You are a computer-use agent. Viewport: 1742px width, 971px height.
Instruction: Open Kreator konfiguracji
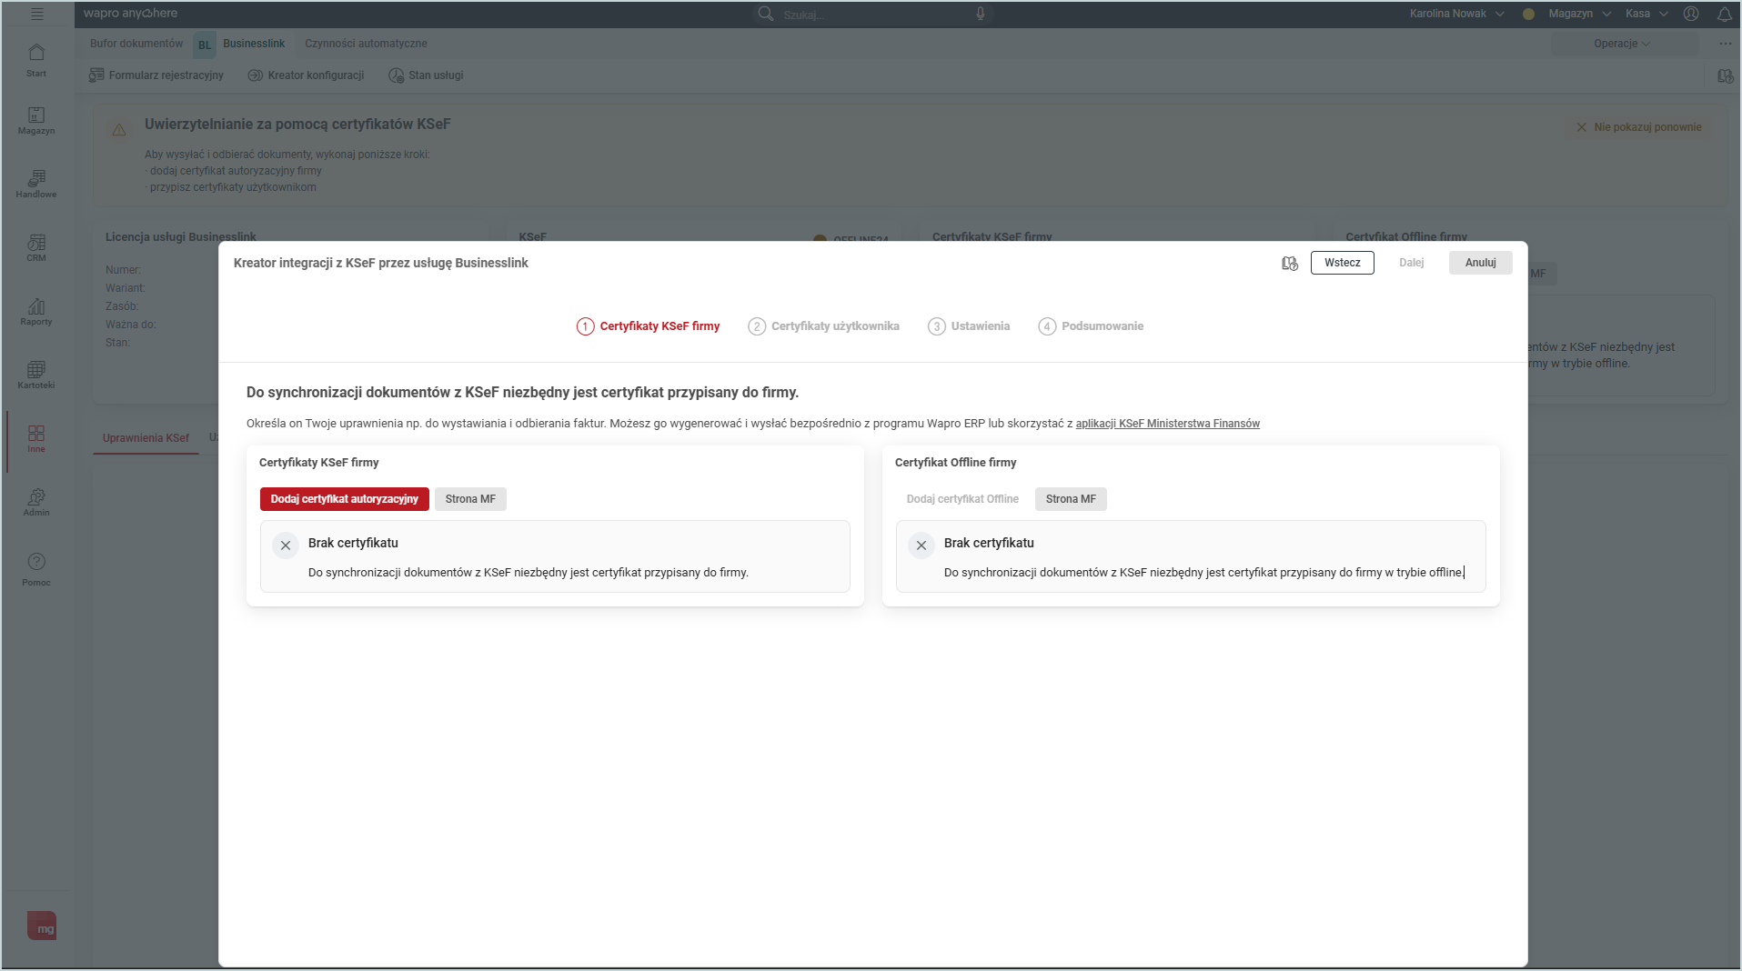307,75
